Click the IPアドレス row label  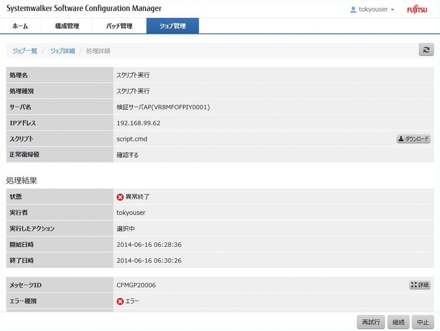tap(22, 123)
